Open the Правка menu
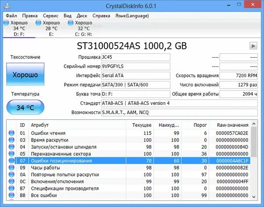 [30, 16]
